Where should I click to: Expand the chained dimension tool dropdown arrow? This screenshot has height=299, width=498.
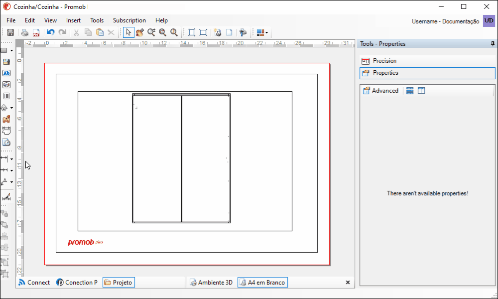tap(12, 170)
